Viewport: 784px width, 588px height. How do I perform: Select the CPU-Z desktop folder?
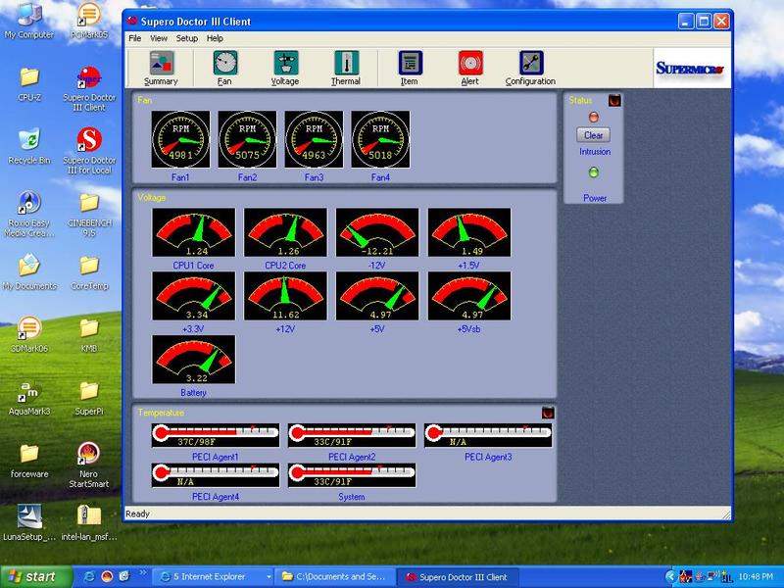(29, 84)
